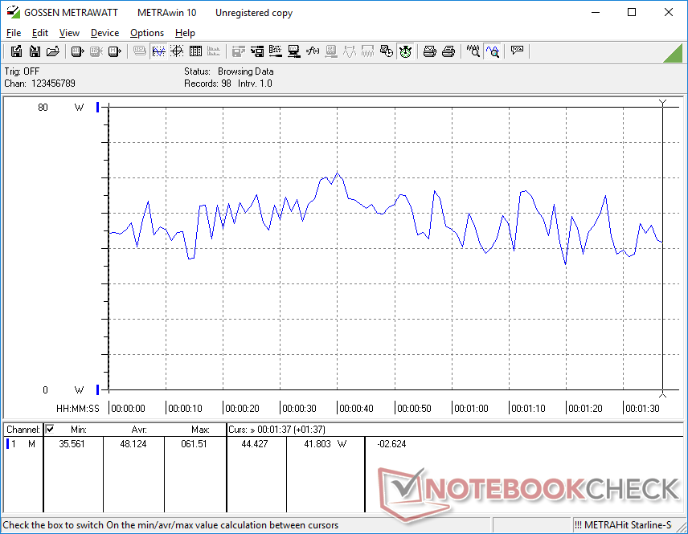Viewport: 688px width, 534px height.
Task: Click the clock schedule timer icon
Action: pyautogui.click(x=387, y=51)
